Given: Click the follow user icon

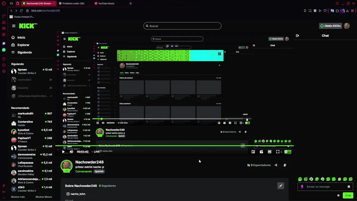Looking at the screenshot, I should (x=285, y=165).
